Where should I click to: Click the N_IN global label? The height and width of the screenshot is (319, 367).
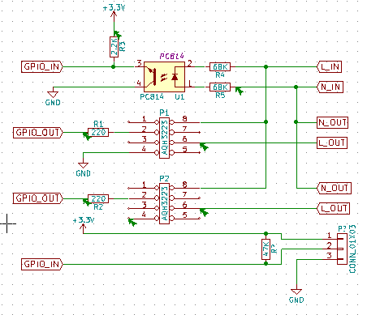pos(330,87)
